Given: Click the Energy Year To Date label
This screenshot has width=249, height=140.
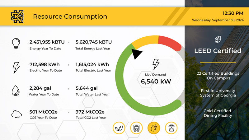Looking at the screenshot, I should point(45,49).
